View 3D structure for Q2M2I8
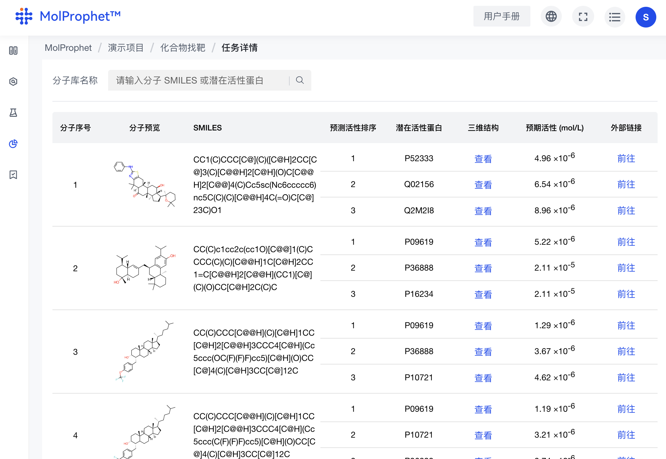Image resolution: width=666 pixels, height=459 pixels. [x=483, y=211]
